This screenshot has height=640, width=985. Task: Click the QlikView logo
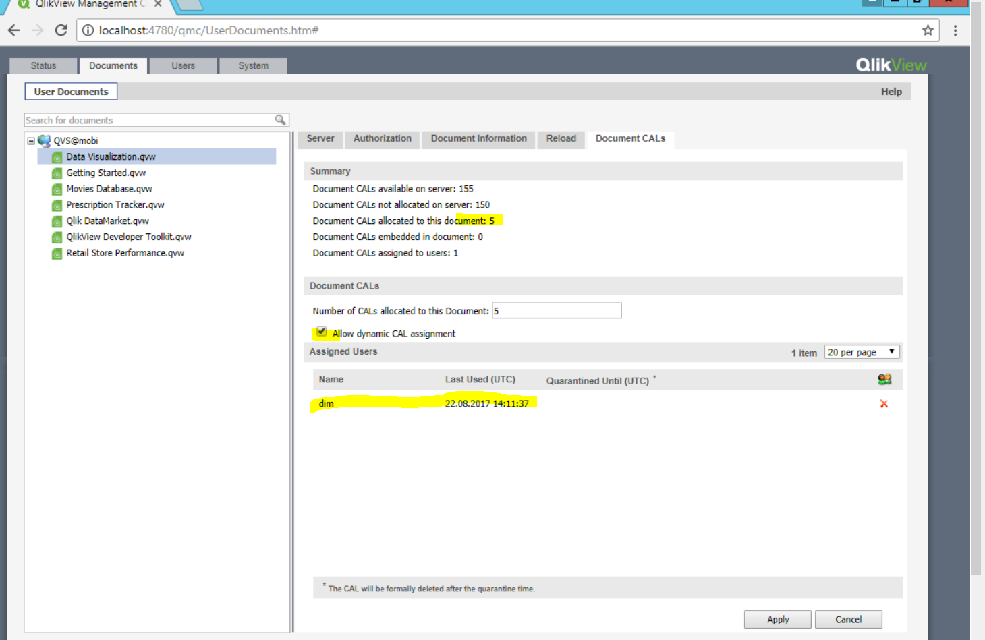[891, 65]
